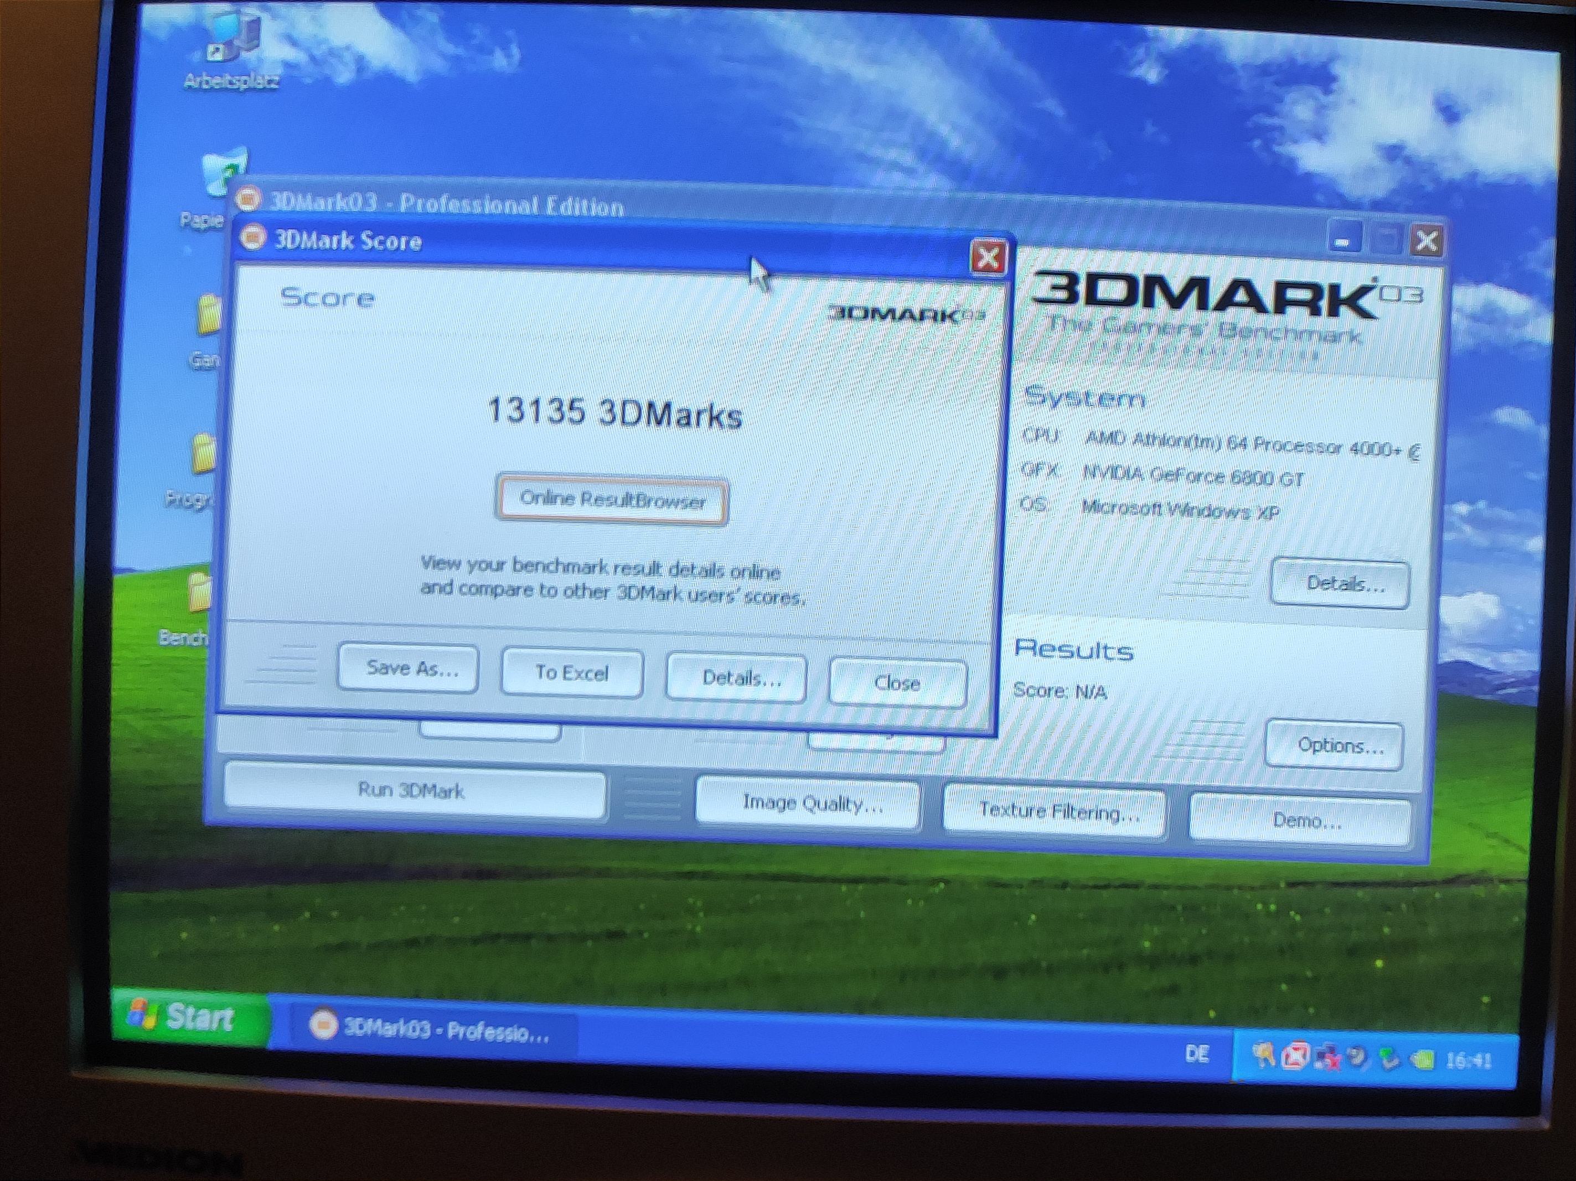
Task: Click the Close button in score dialog
Action: tap(898, 683)
